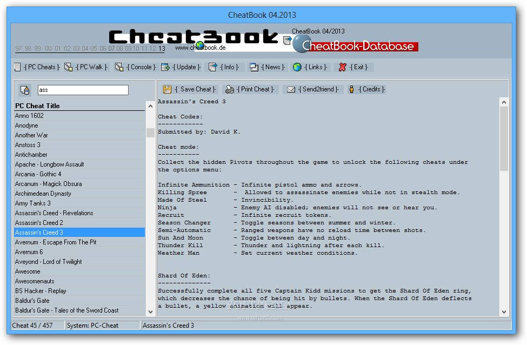Image resolution: width=527 pixels, height=345 pixels.
Task: Select 'BS Hacker - Replay'
Action: [79, 291]
